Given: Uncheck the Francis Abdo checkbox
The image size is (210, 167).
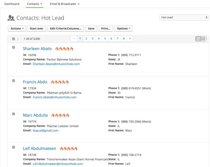Looking at the screenshot, I should click(x=13, y=81).
